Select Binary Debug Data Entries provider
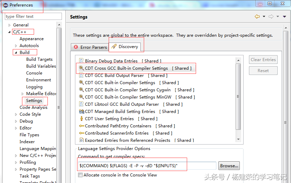 coord(123,61)
